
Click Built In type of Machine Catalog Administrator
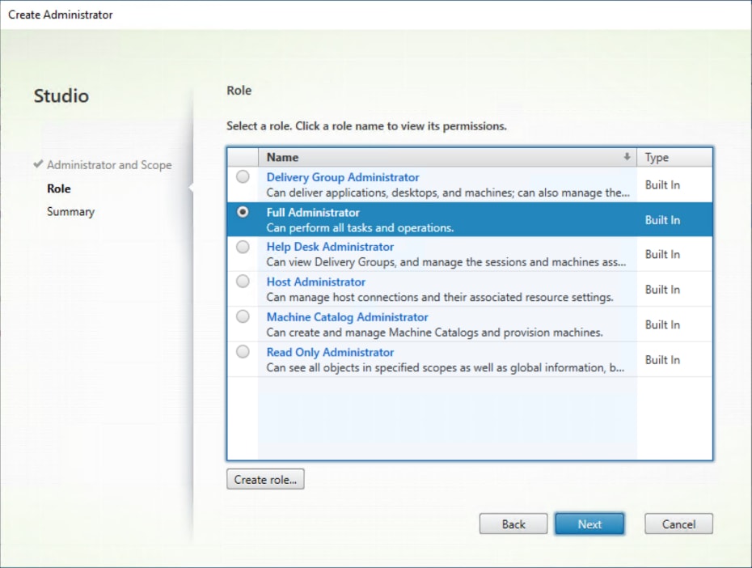[662, 324]
